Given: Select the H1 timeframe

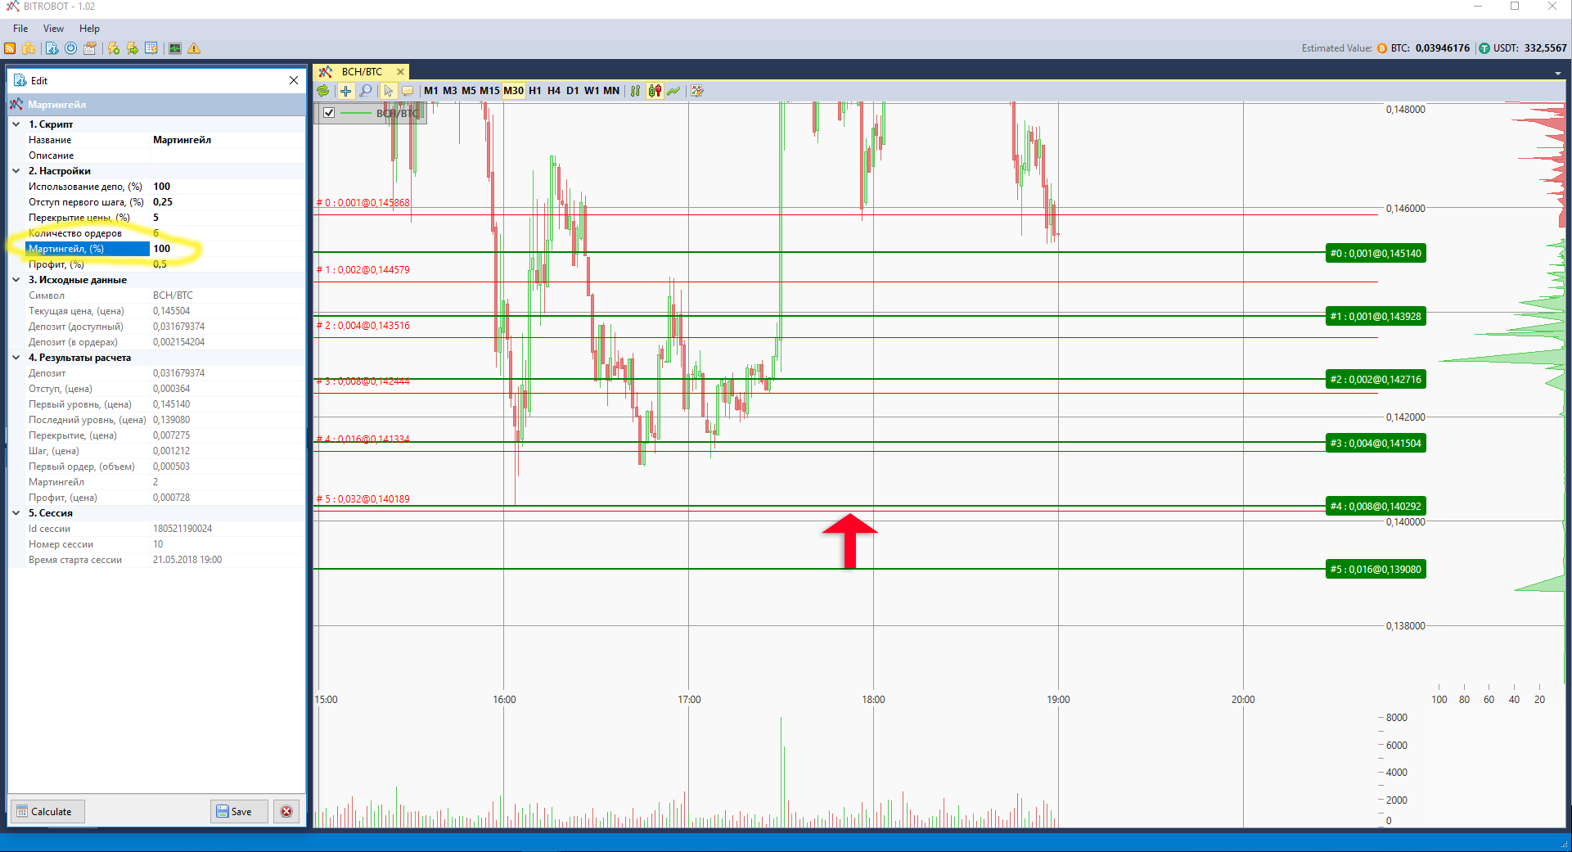Looking at the screenshot, I should (x=534, y=91).
